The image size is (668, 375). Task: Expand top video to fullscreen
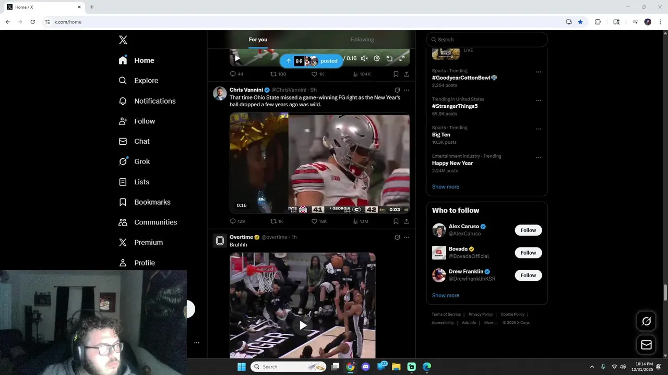coord(402,58)
